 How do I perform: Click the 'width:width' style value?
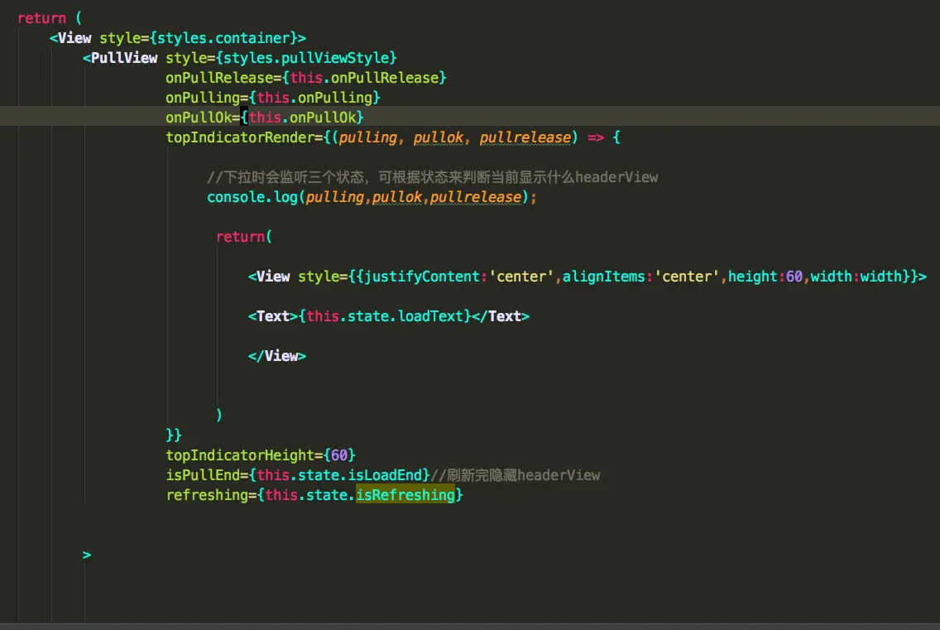856,277
